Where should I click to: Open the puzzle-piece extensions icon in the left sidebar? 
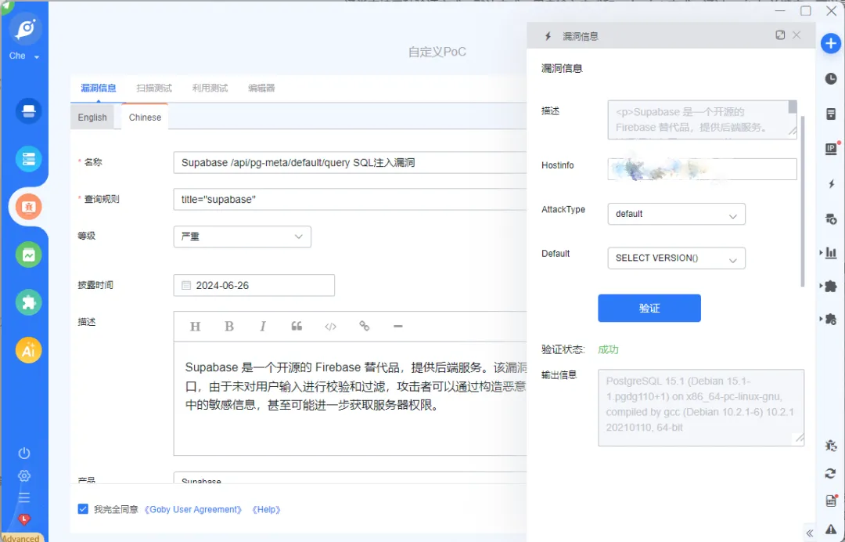28,302
